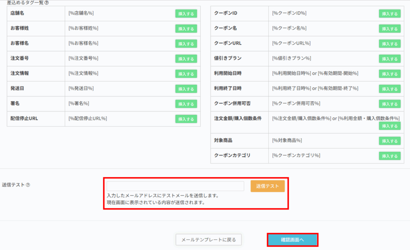This screenshot has width=410, height=250.
Task: Click the help icon beside 送信テスト label
Action: coord(28,185)
